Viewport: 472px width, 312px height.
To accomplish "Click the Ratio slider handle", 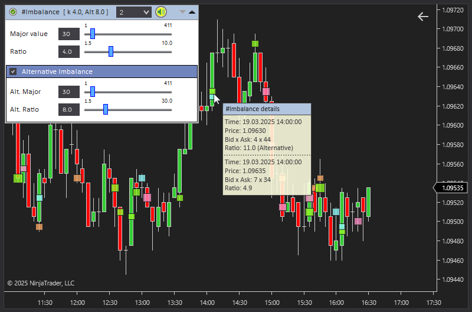I will tap(110, 51).
